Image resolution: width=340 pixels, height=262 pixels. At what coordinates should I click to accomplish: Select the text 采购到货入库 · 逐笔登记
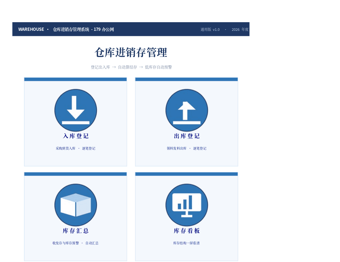click(x=75, y=148)
